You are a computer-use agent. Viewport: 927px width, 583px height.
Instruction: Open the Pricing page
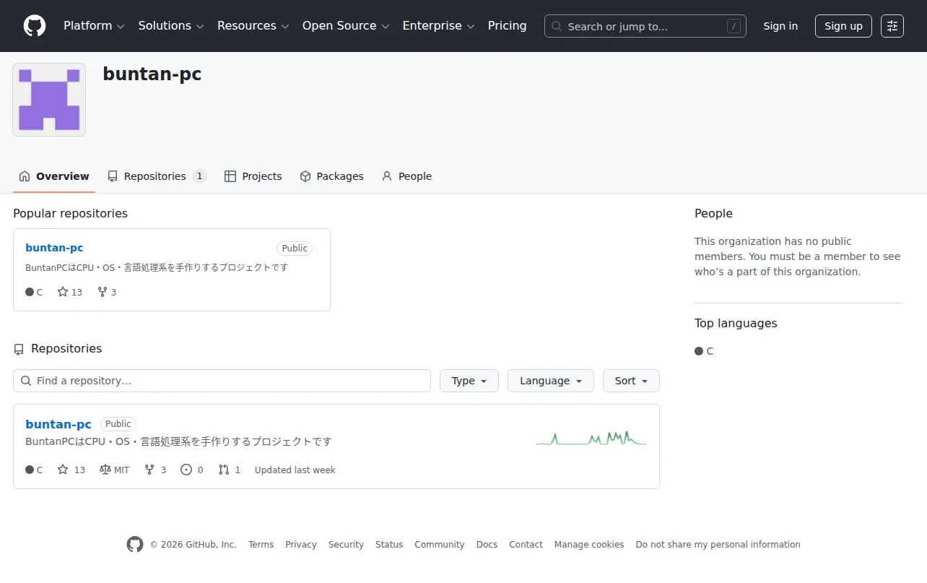pyautogui.click(x=508, y=26)
